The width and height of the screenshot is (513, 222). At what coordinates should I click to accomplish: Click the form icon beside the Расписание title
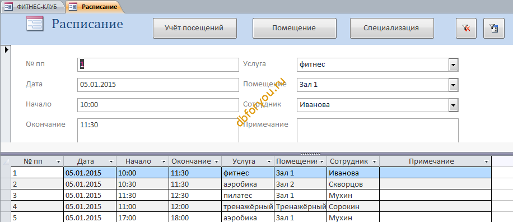(35, 24)
